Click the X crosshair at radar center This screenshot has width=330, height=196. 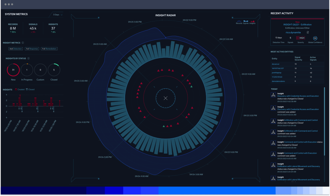(x=165, y=98)
